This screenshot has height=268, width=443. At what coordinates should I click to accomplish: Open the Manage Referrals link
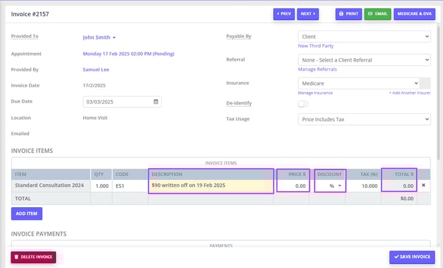coord(317,69)
